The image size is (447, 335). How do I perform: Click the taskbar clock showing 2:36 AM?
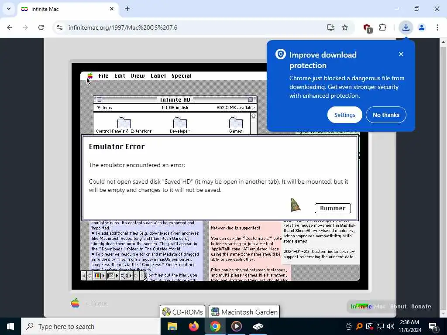point(409,326)
